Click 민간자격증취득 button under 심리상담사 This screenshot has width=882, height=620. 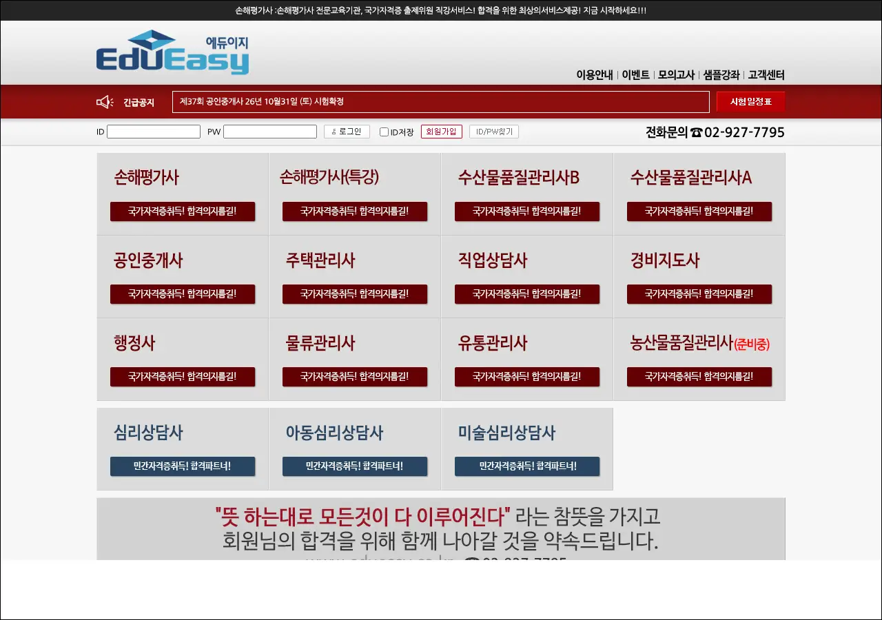coord(183,466)
